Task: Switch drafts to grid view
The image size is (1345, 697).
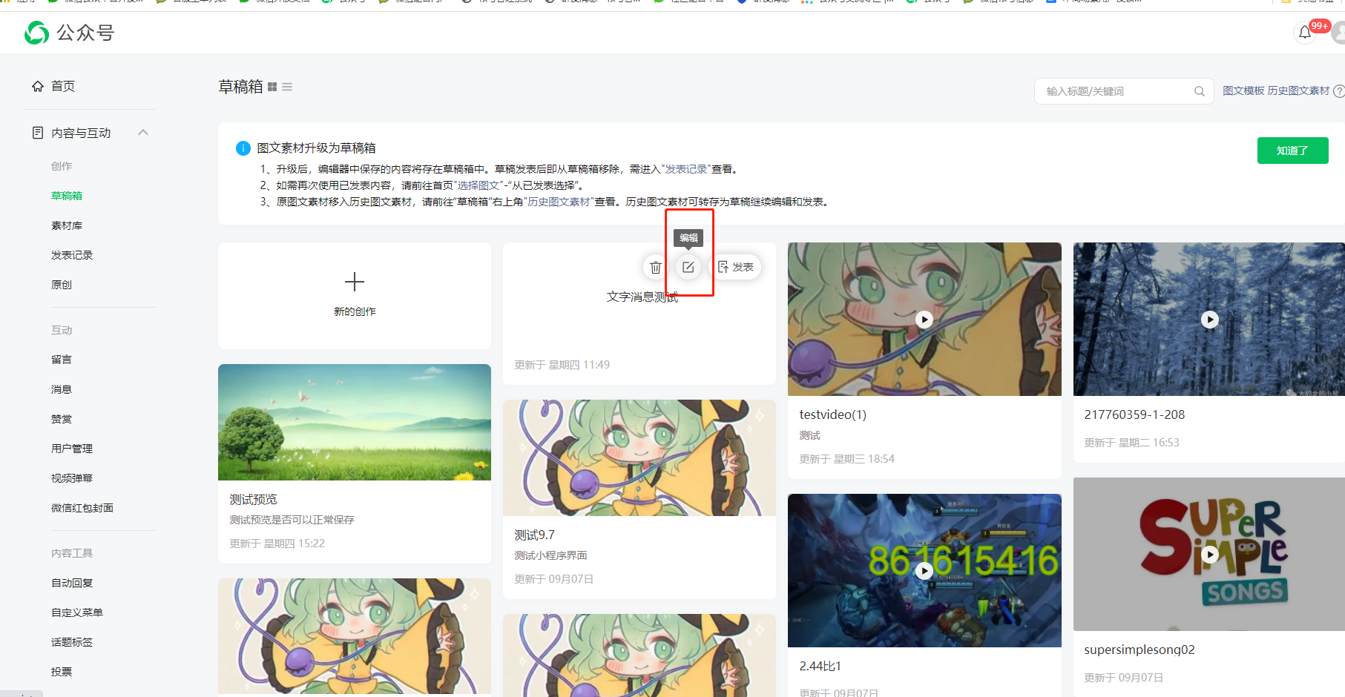Action: pos(272,87)
